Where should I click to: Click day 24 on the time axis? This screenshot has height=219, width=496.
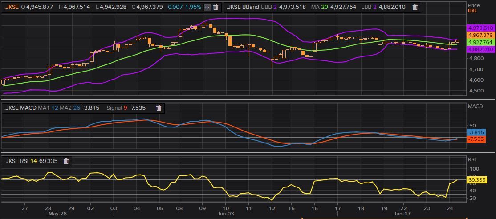pos(450,208)
